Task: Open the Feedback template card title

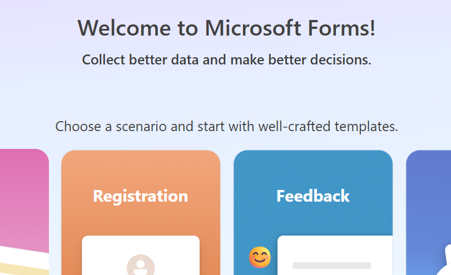Action: click(x=313, y=196)
